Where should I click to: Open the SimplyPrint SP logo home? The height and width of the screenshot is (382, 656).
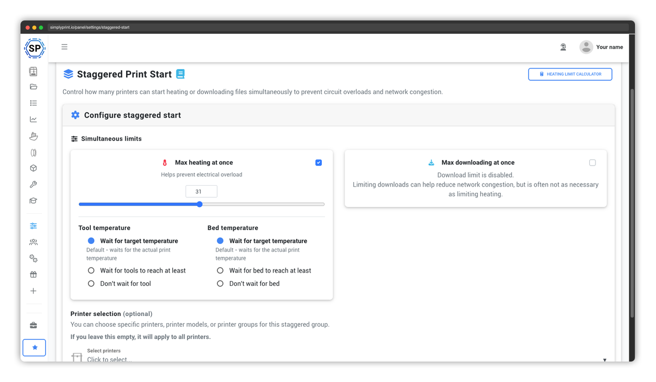tap(34, 49)
